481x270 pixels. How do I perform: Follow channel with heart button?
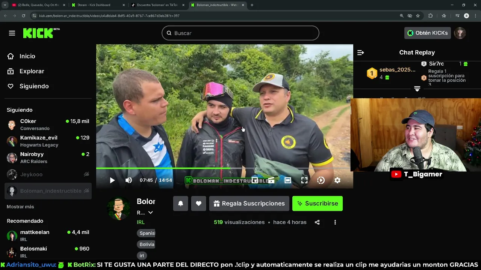198,203
